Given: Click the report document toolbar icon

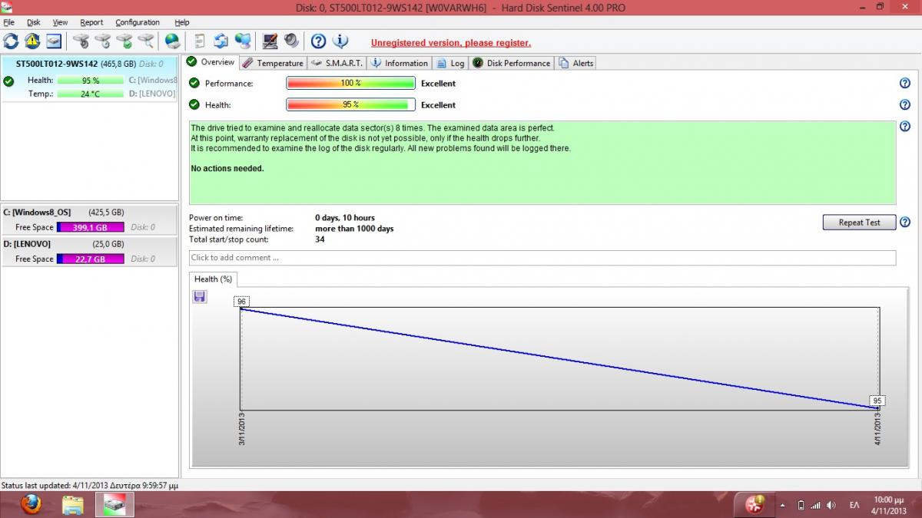Looking at the screenshot, I should (200, 41).
